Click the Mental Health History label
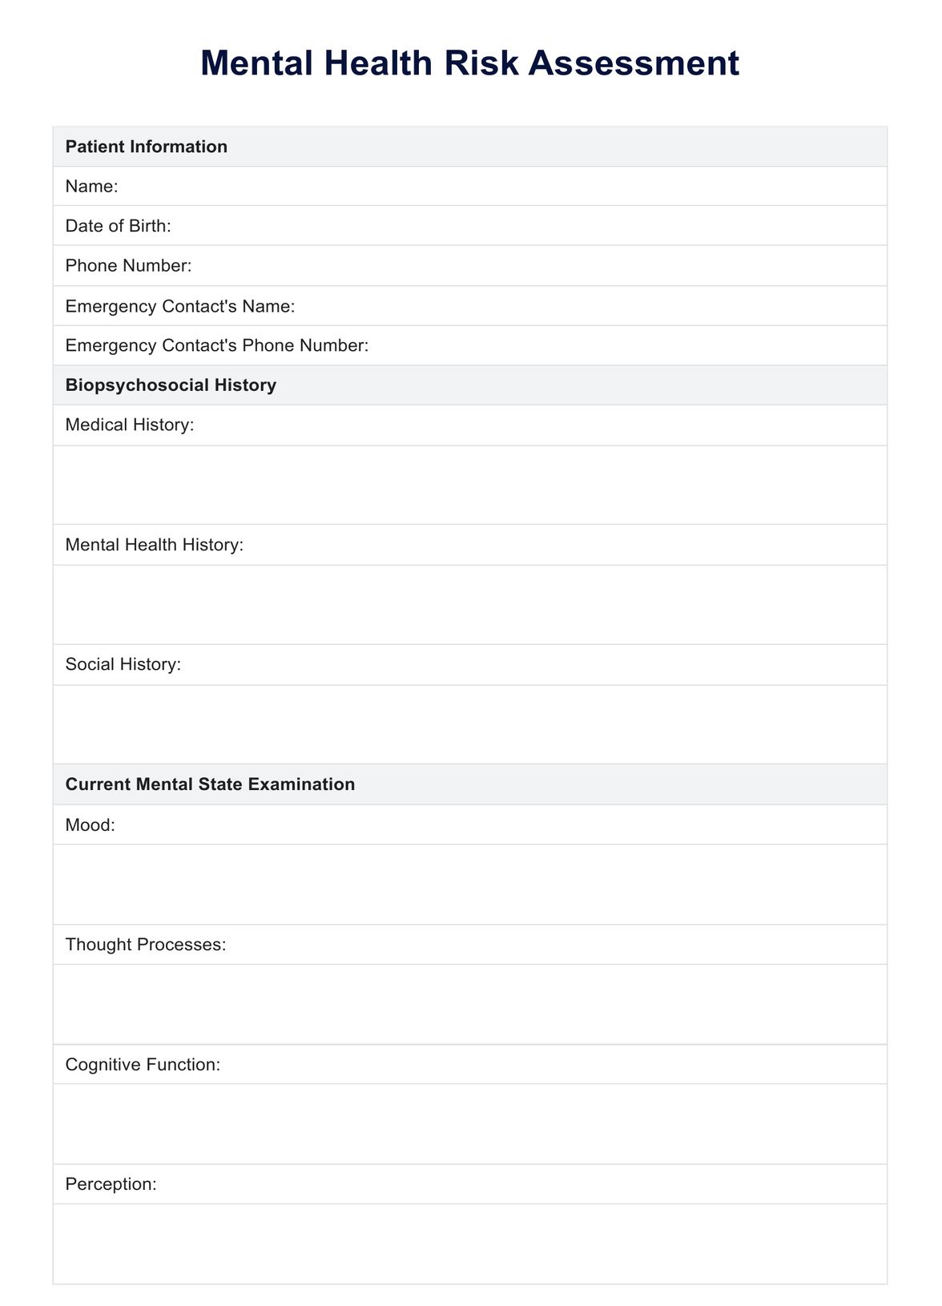The height and width of the screenshot is (1306, 942). 155,545
